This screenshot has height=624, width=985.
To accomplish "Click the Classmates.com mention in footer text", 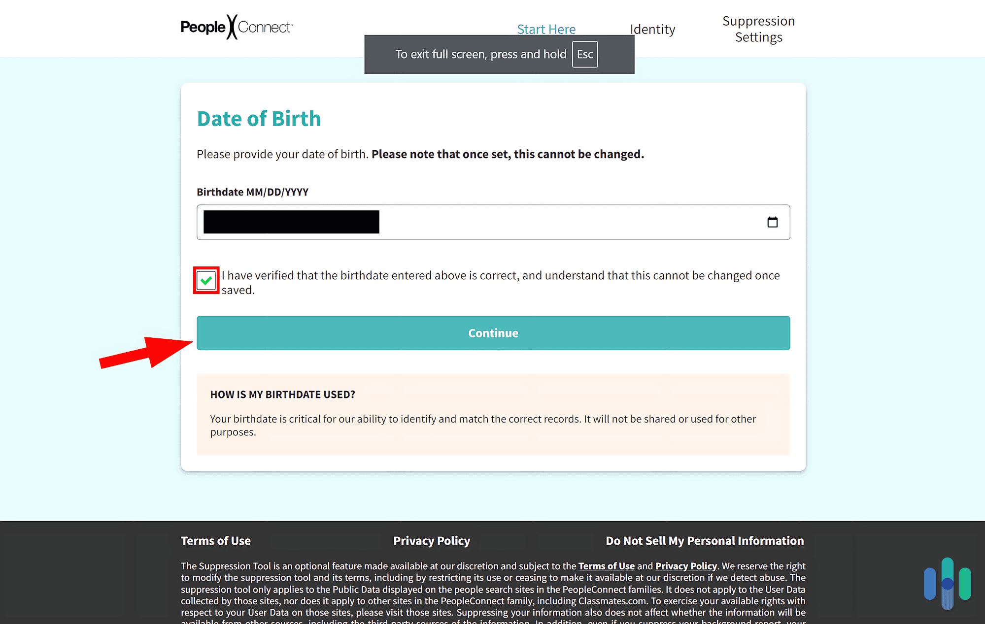I will coord(612,601).
